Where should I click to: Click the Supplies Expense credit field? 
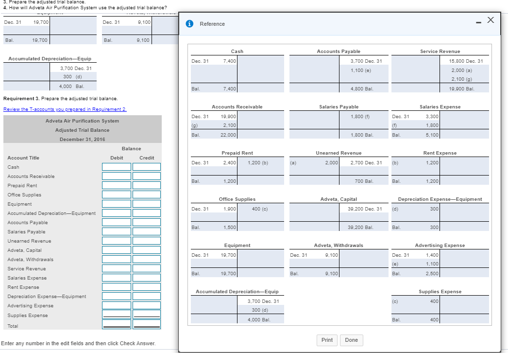pyautogui.click(x=147, y=315)
